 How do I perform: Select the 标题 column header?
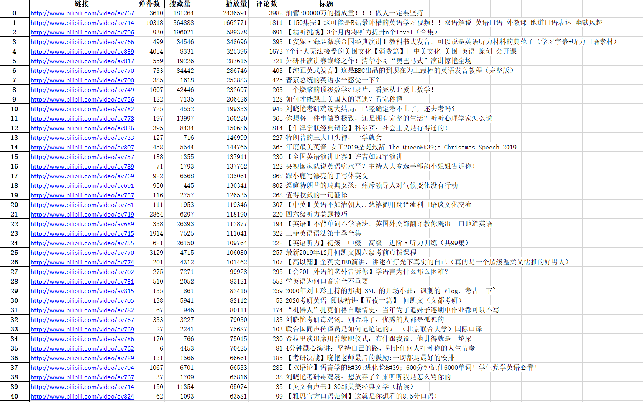coord(326,4)
